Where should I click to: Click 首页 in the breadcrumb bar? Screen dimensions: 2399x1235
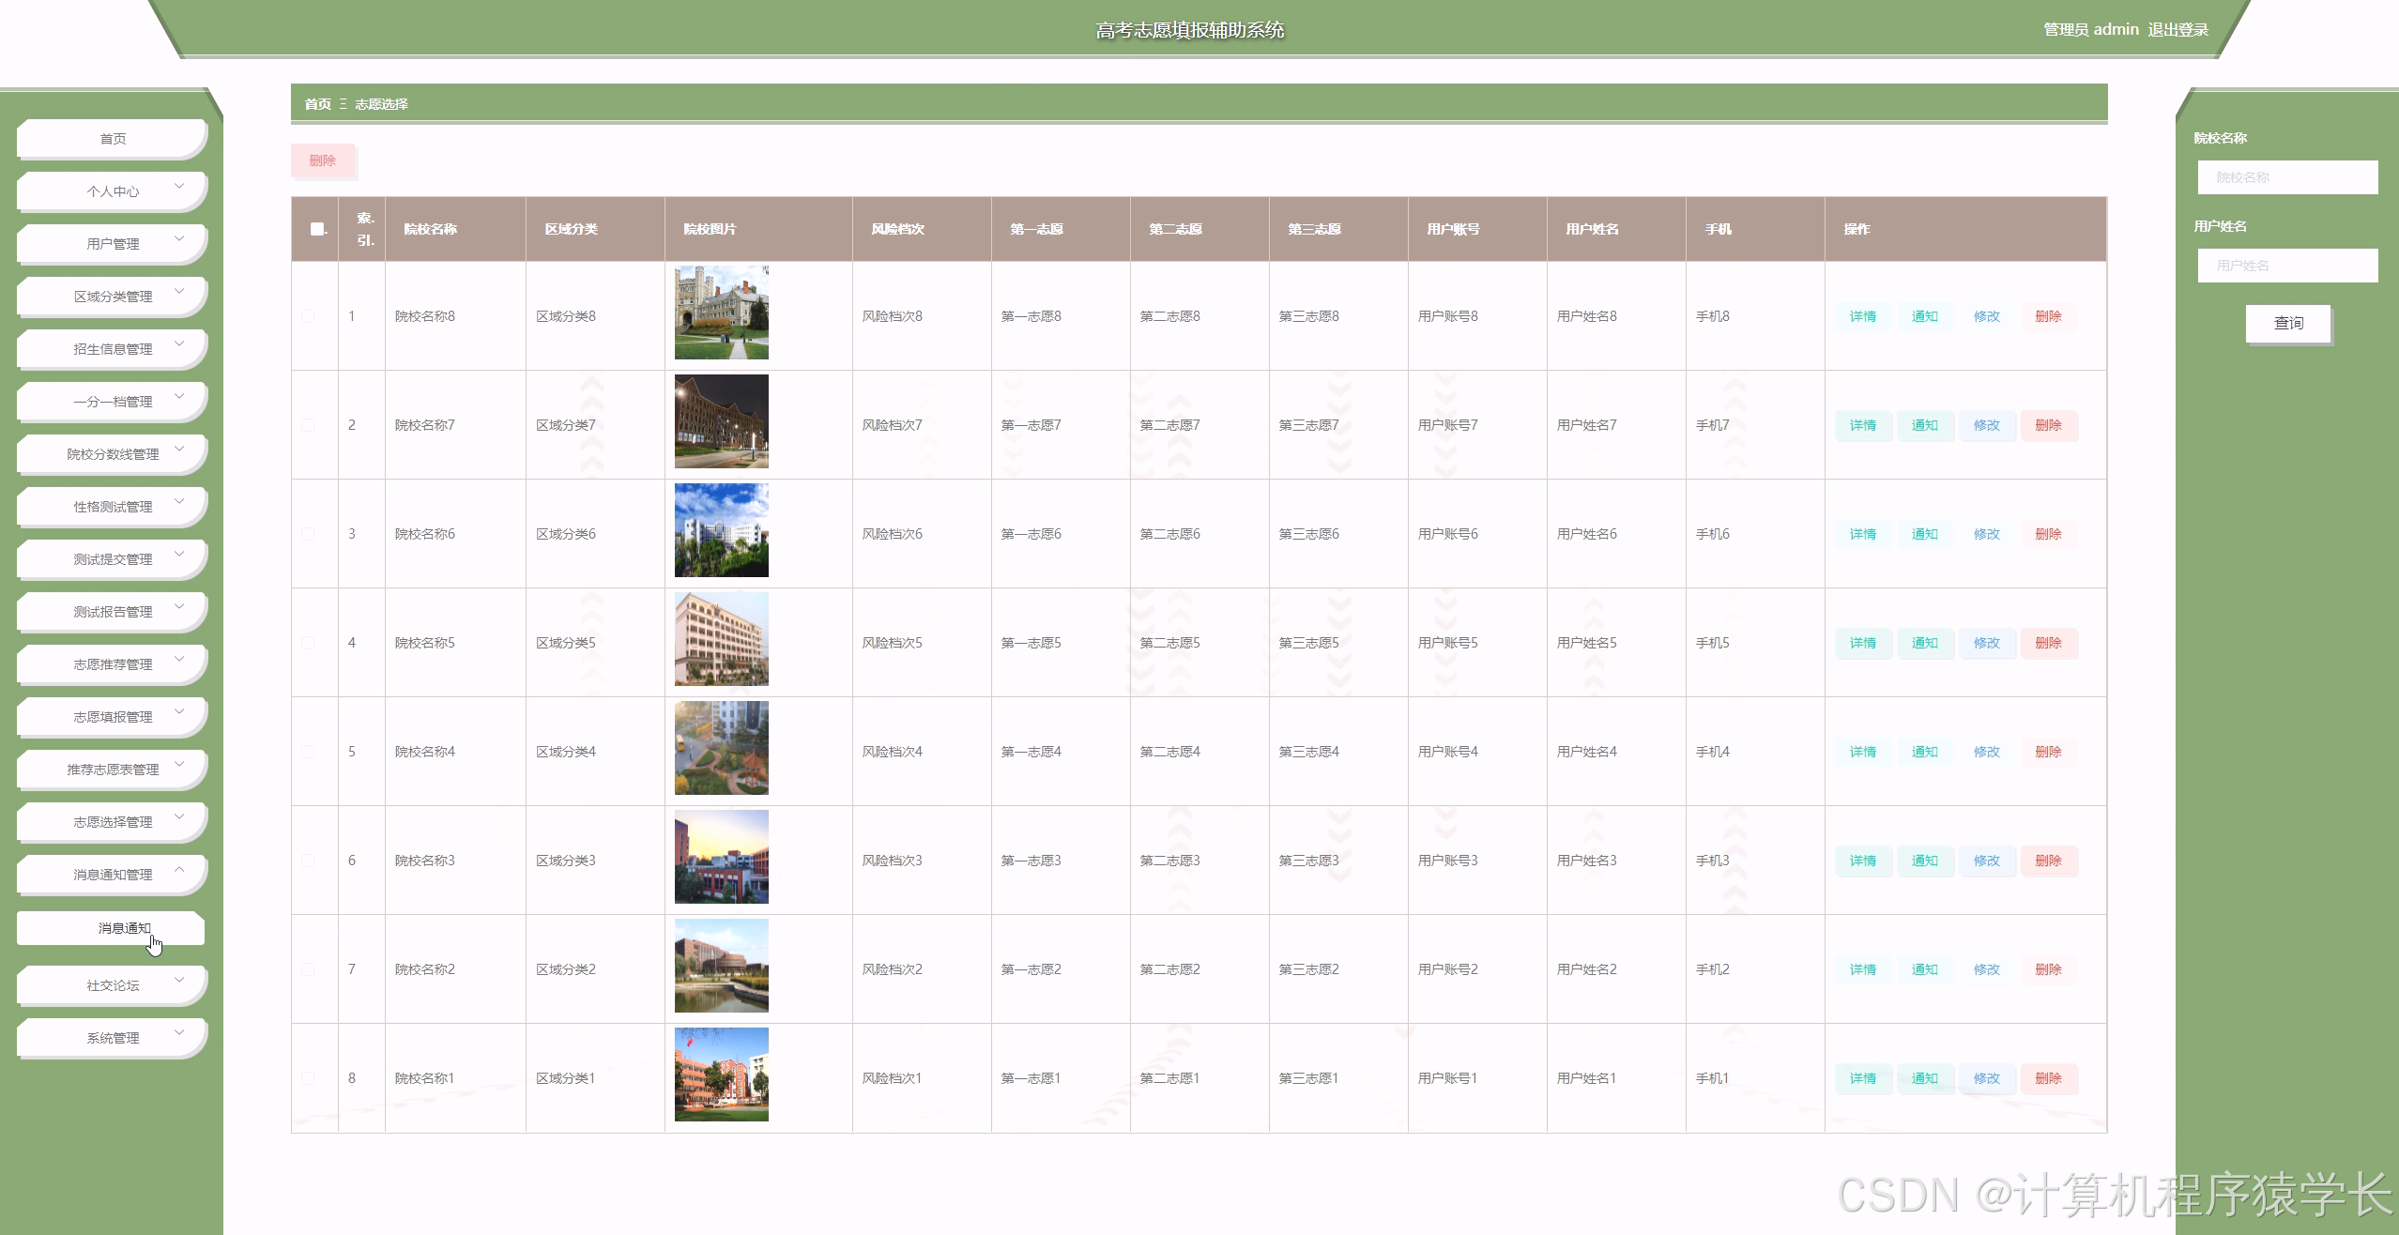click(x=317, y=104)
